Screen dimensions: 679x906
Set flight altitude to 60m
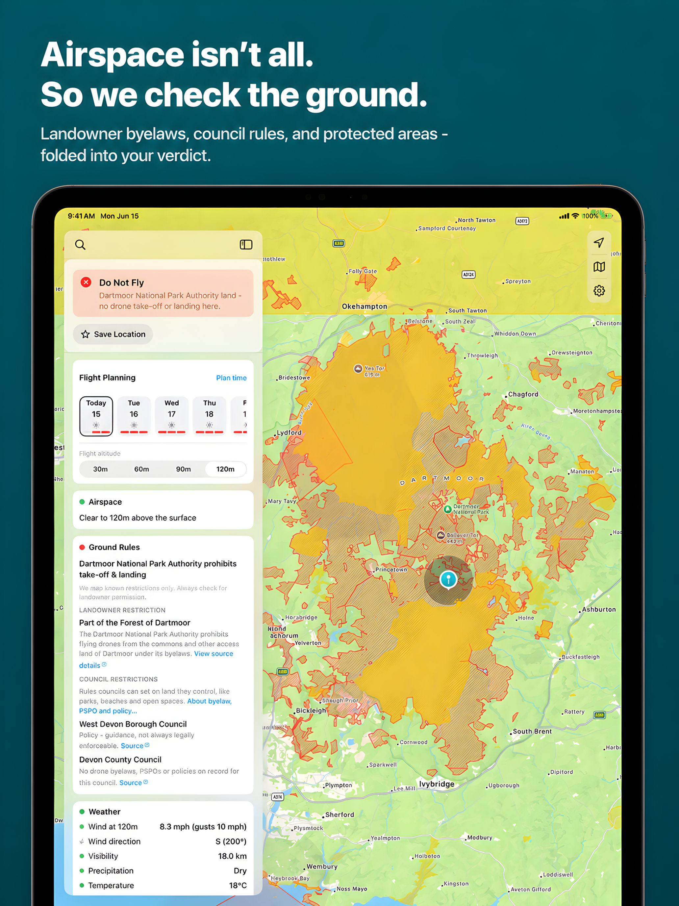point(141,469)
